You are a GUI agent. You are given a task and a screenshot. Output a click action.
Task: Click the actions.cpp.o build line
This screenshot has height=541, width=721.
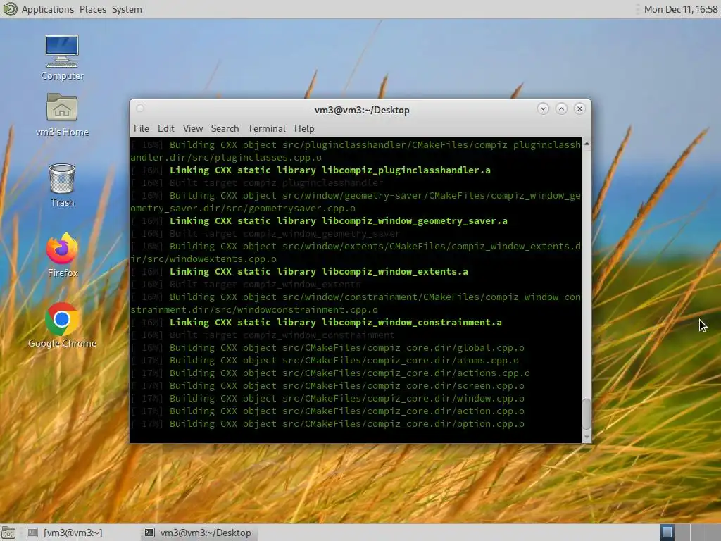pos(330,373)
